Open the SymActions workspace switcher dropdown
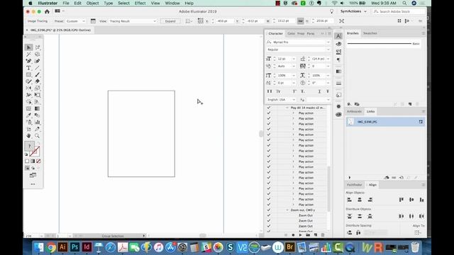The width and height of the screenshot is (454, 255). coord(353,11)
